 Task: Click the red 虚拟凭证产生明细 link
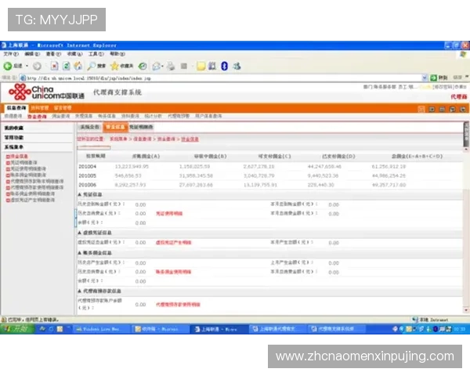(174, 243)
